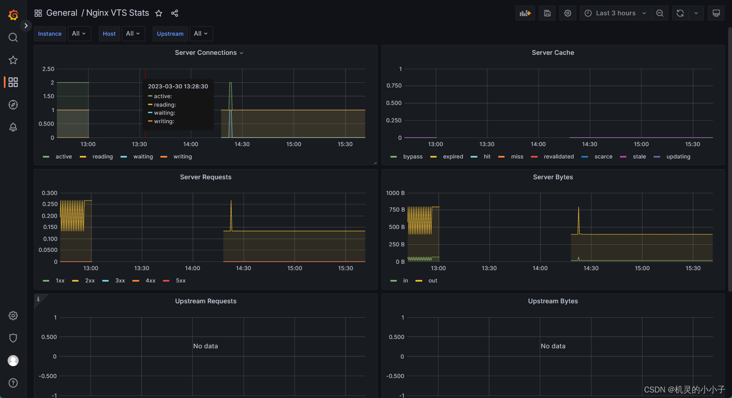732x398 pixels.
Task: Expand the collapsed side navigation arrow
Action: tap(26, 25)
